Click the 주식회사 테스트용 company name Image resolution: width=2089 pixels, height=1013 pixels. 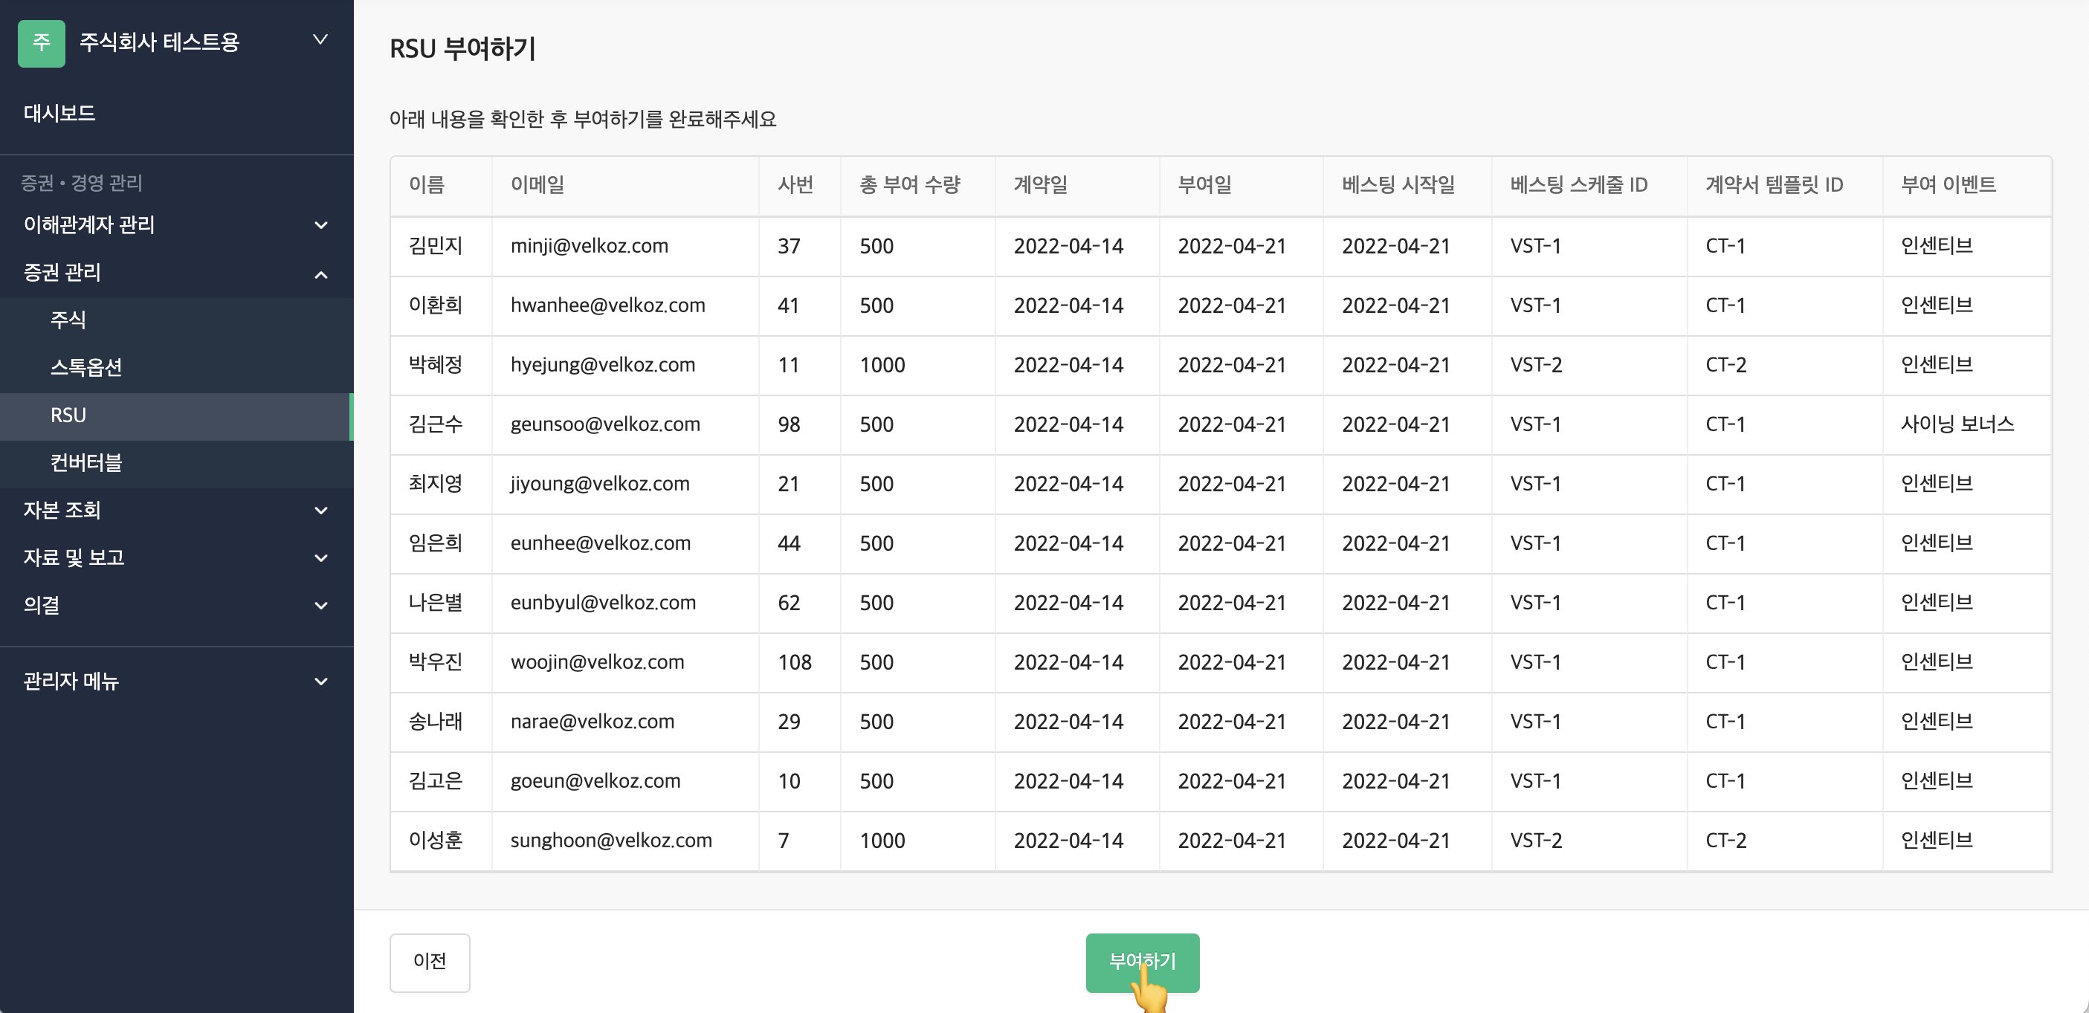coord(160,42)
